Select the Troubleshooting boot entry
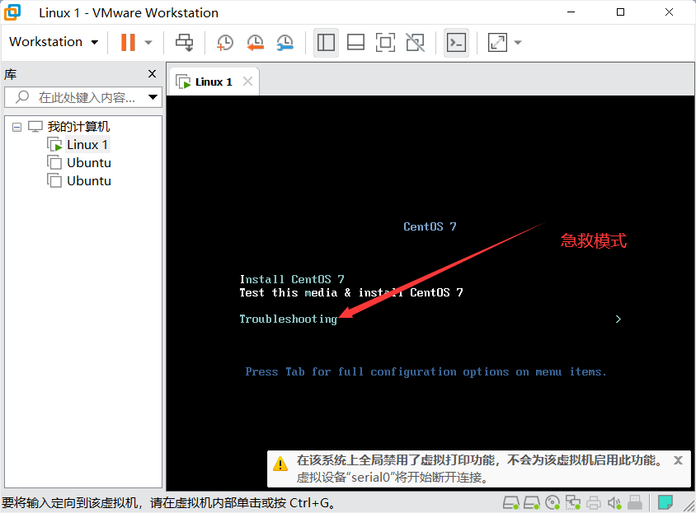The height and width of the screenshot is (513, 696). (x=288, y=319)
